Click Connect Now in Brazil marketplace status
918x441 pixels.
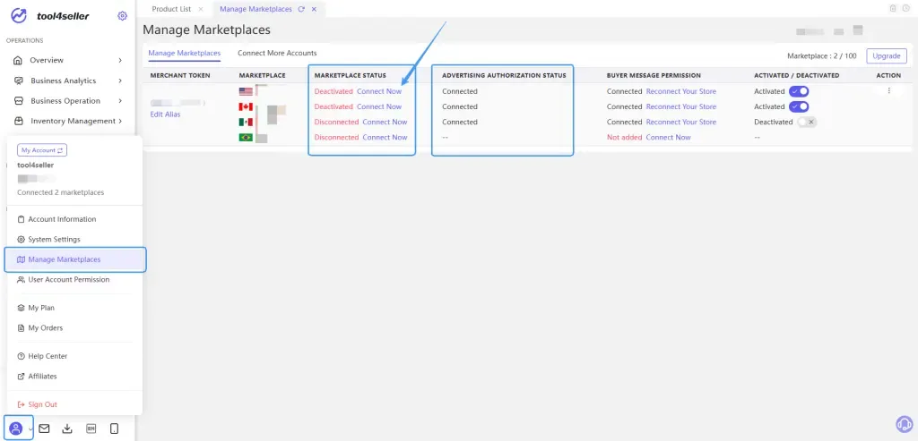[385, 137]
